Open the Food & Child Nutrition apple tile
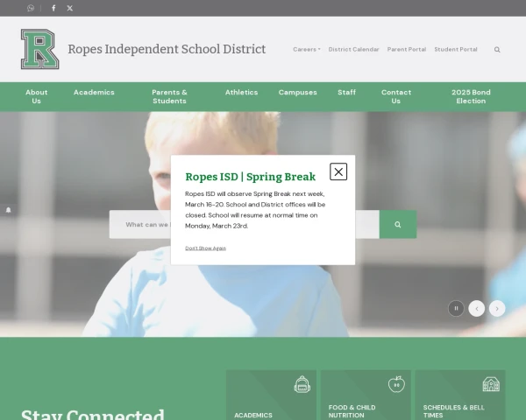The height and width of the screenshot is (420, 526). point(366,395)
